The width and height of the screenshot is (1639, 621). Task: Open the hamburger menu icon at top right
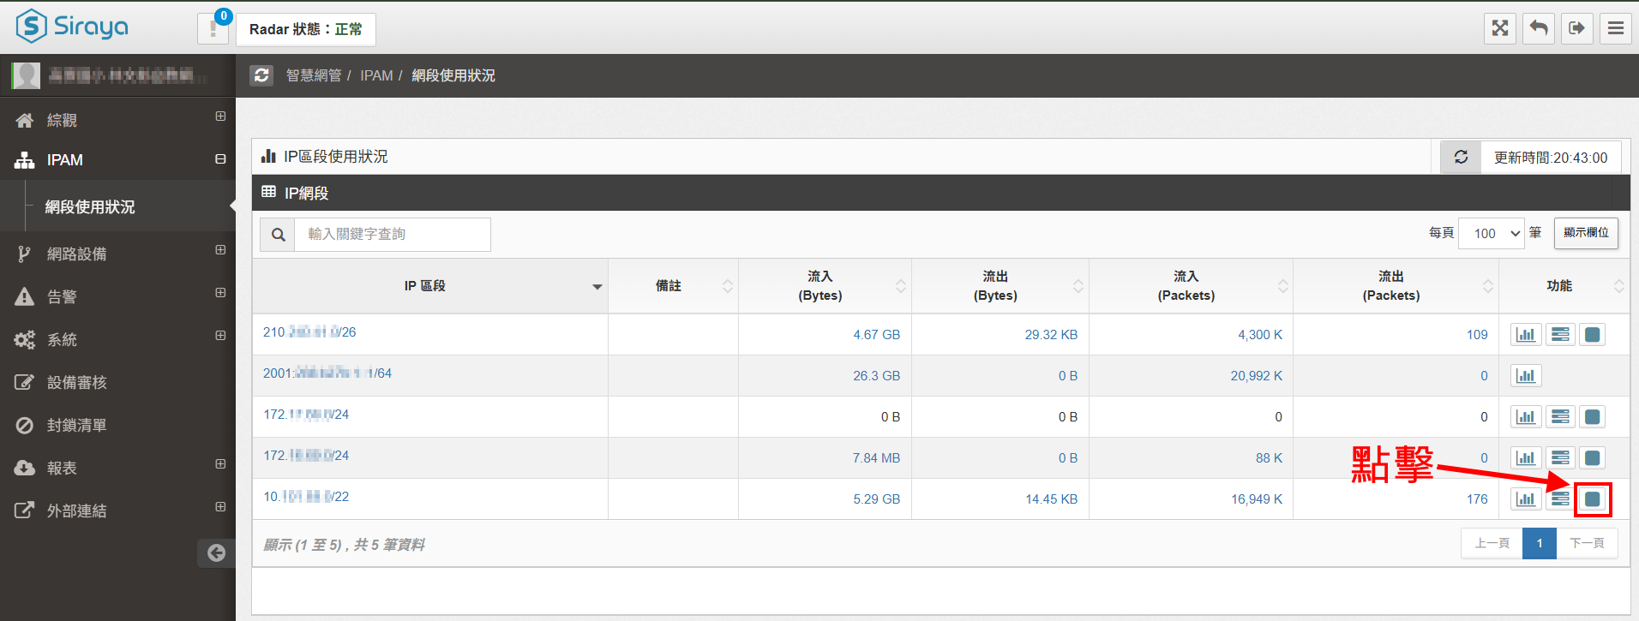point(1615,28)
